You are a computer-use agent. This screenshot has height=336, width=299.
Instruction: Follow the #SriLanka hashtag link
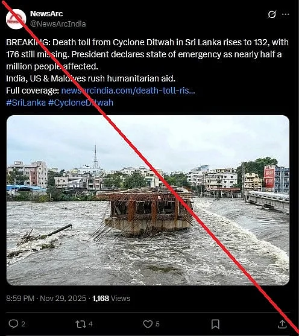[x=26, y=103]
